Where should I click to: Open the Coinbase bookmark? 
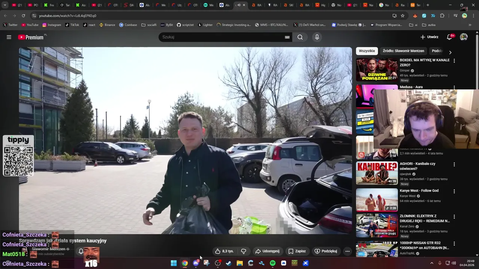[x=128, y=25]
